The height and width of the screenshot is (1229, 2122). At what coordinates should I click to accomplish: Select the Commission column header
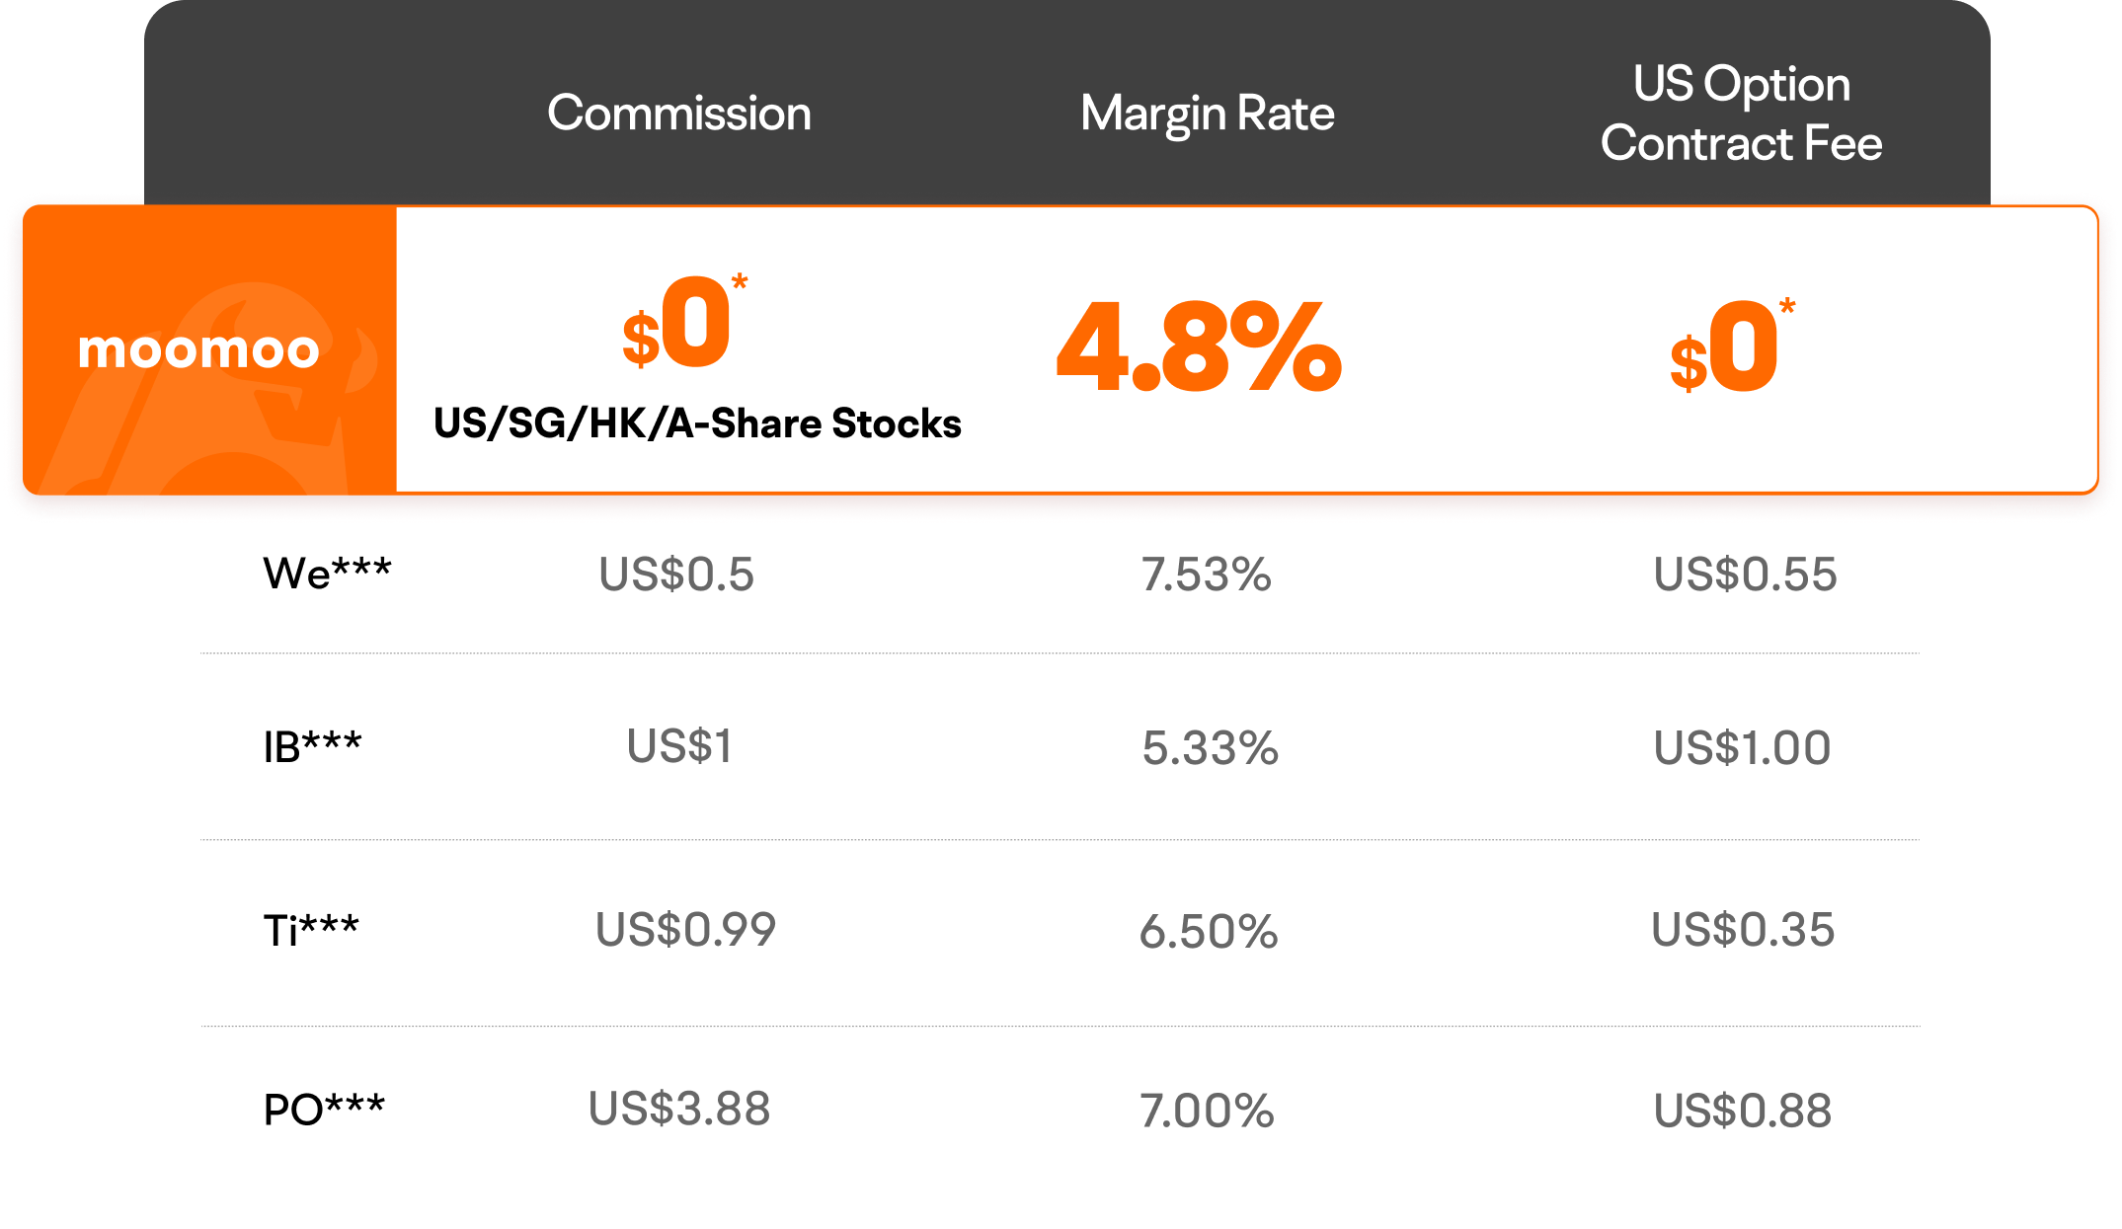pyautogui.click(x=679, y=114)
